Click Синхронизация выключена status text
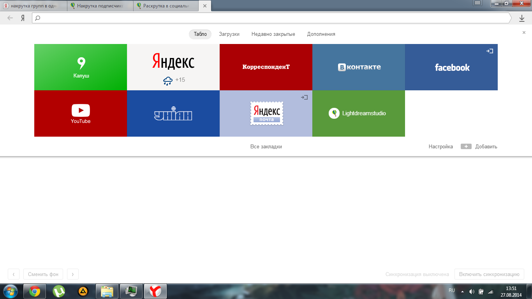532x299 pixels. point(417,274)
